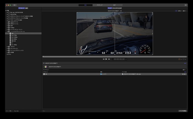Click the モーショングラフィックス group icon
Screen dimensions: 193x119
(9, 50)
